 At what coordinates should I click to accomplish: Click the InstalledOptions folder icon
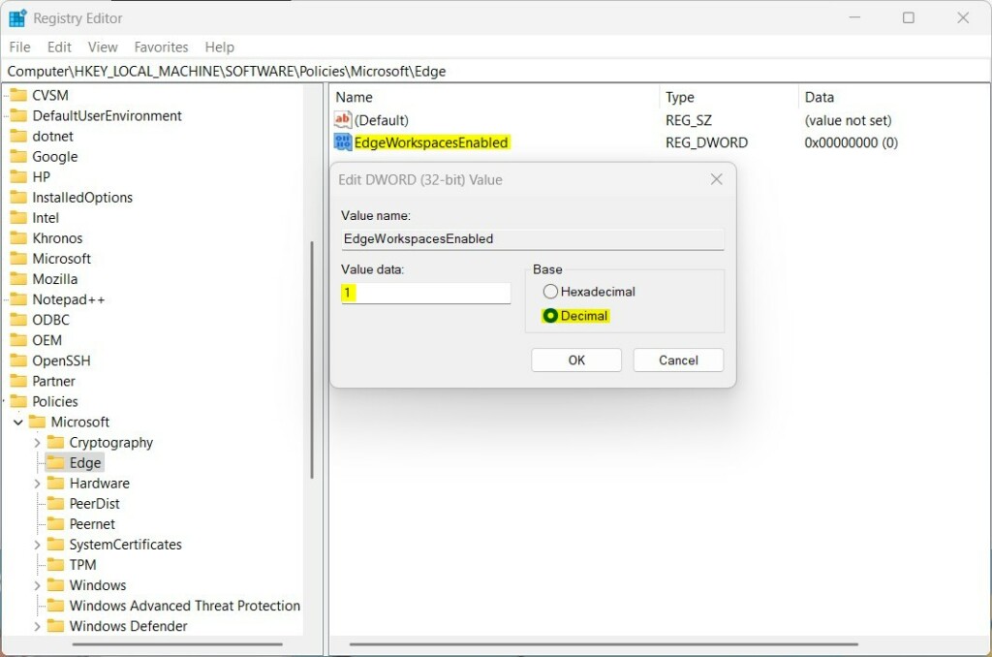[19, 198]
